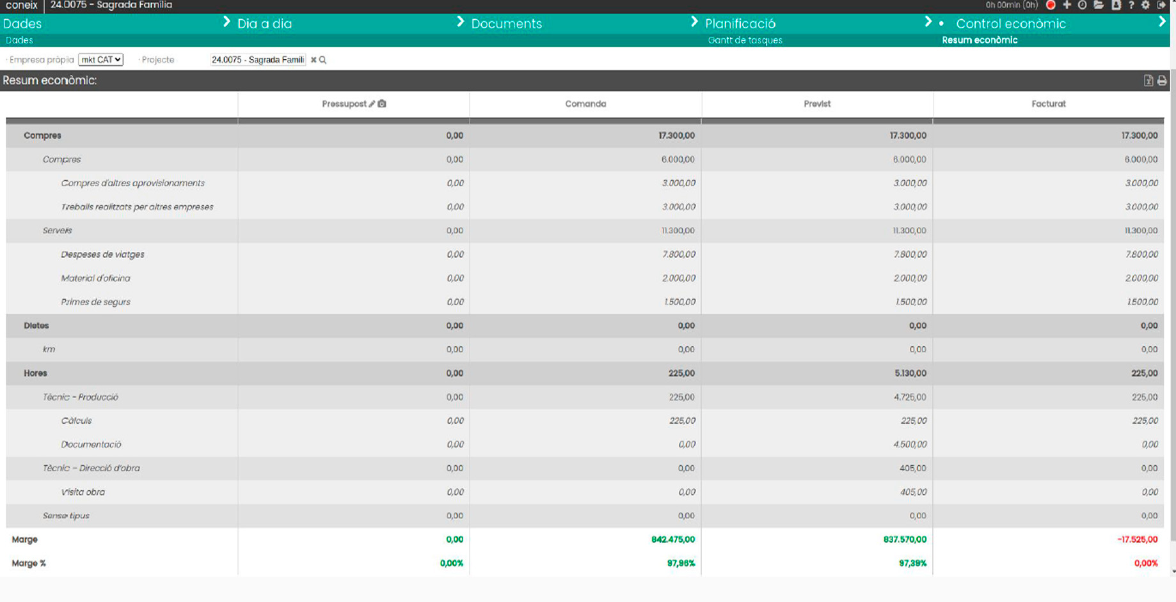1176x602 pixels.
Task: Open the help question mark icon
Action: point(1131,5)
